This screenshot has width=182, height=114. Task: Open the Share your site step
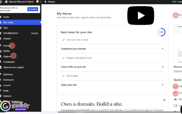point(113,85)
